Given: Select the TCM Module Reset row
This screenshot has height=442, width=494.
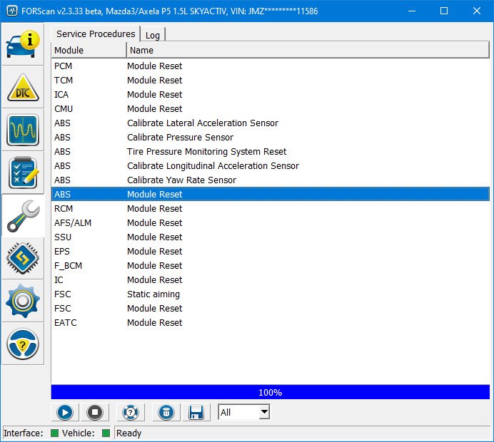Looking at the screenshot, I should point(271,81).
